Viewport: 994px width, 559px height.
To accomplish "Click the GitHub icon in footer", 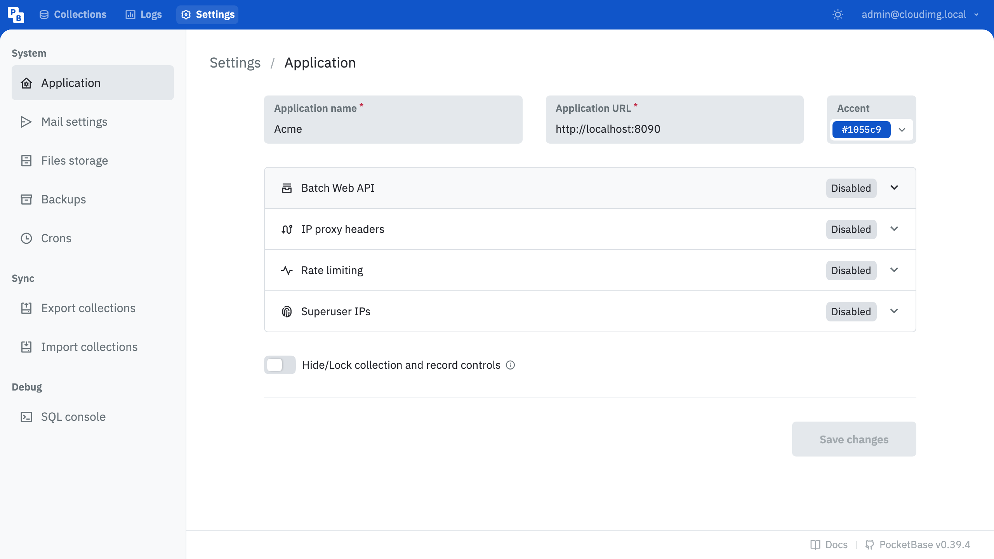I will click(x=870, y=545).
